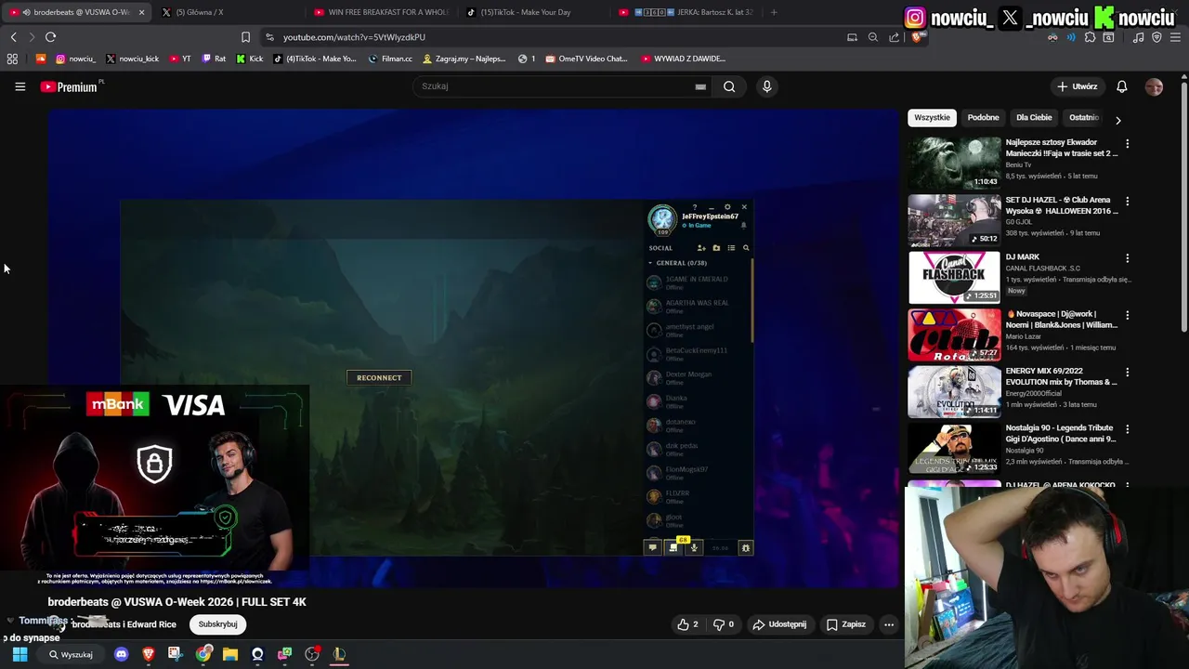1189x669 pixels.
Task: Share video with Udostępnij button
Action: [779, 624]
